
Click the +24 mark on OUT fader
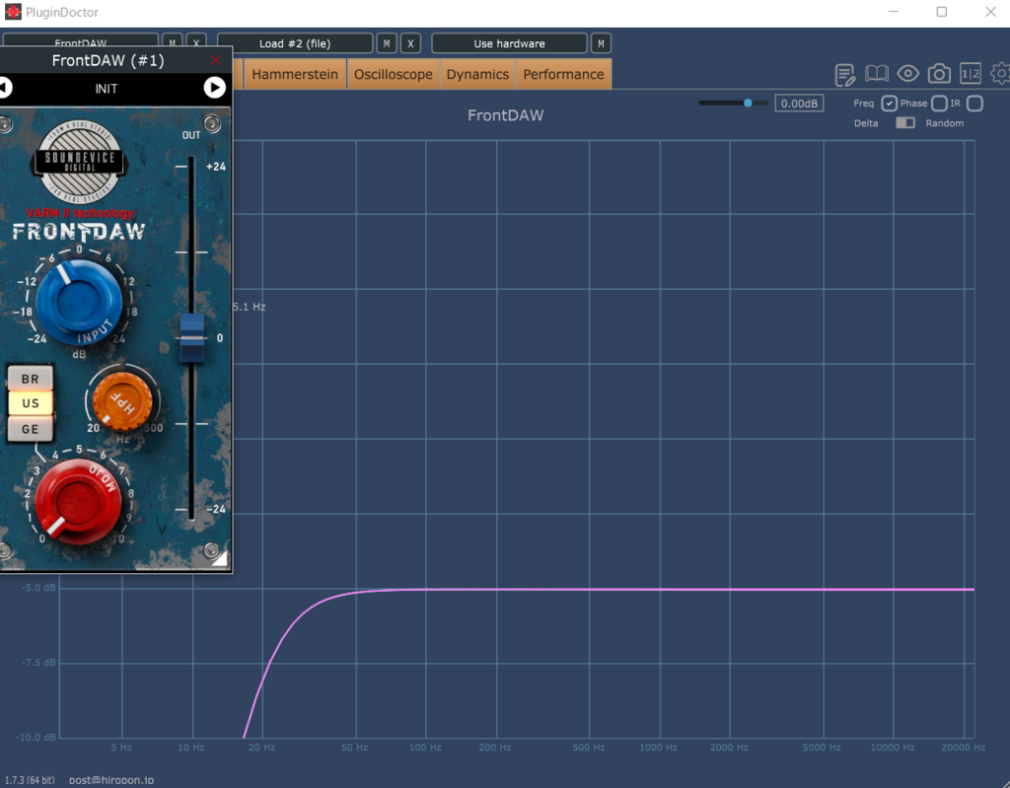216,167
